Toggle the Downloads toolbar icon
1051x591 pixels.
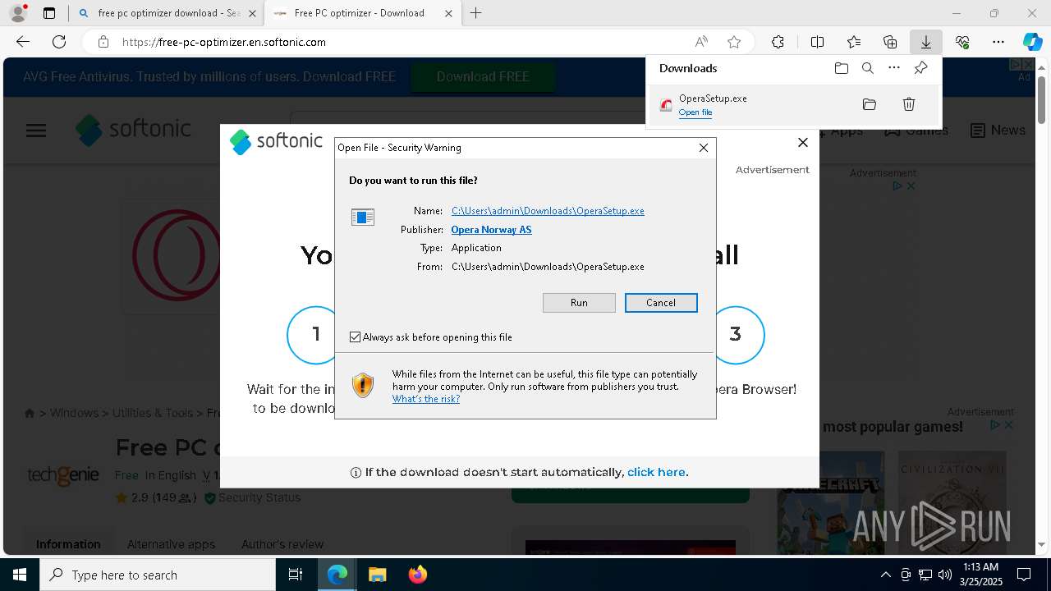point(926,42)
